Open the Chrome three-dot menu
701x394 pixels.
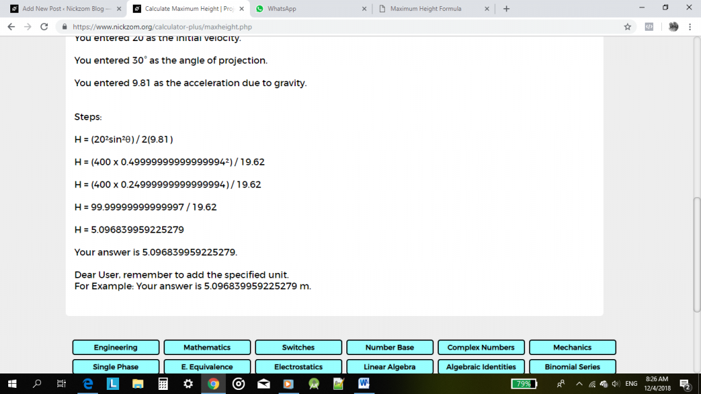coord(690,27)
